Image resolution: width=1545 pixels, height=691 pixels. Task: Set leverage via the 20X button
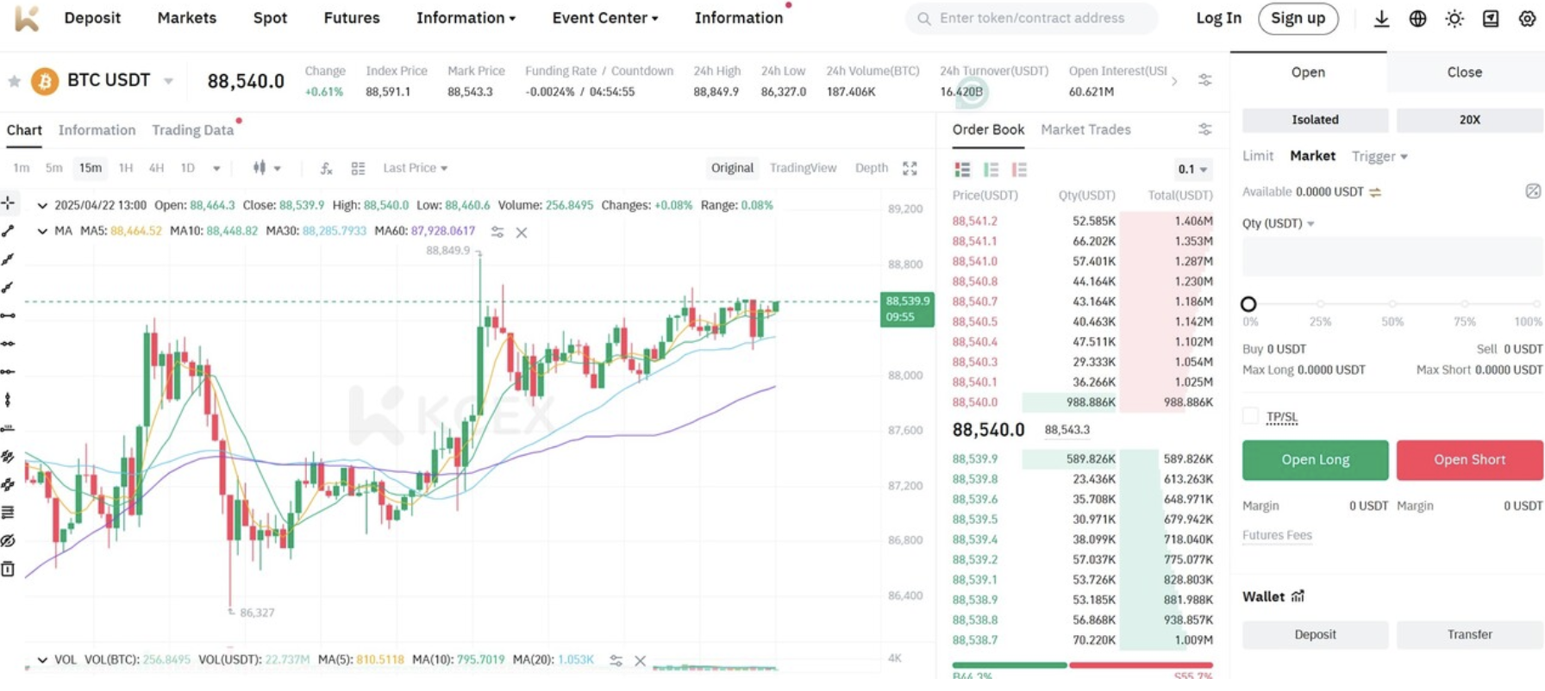pos(1469,120)
